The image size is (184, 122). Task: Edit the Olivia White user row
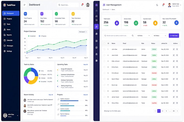174,103
